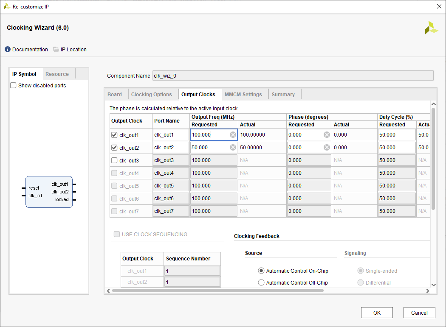Clear clk_out2 requested phase value
This screenshot has width=446, height=327.
[327, 148]
